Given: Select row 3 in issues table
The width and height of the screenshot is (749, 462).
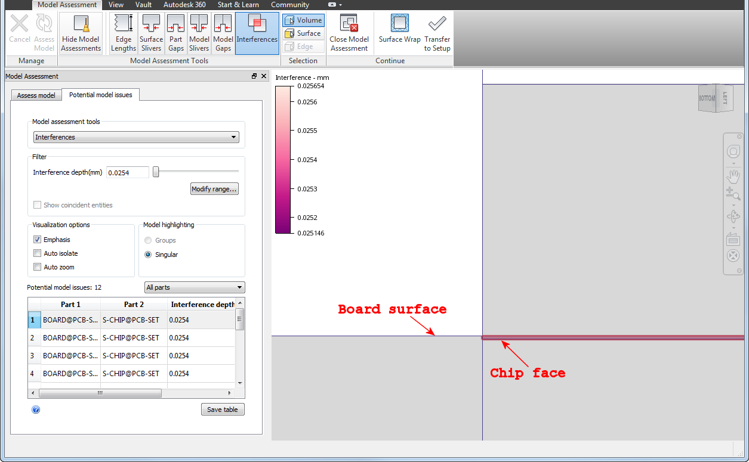Looking at the screenshot, I should (x=132, y=355).
